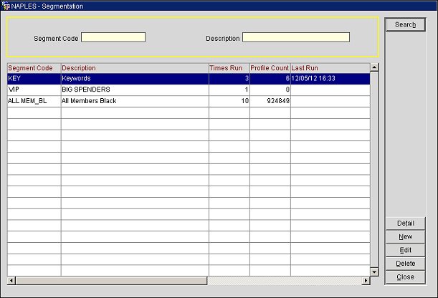Click the application icon in title bar
438x298 pixels.
[x=6, y=6]
